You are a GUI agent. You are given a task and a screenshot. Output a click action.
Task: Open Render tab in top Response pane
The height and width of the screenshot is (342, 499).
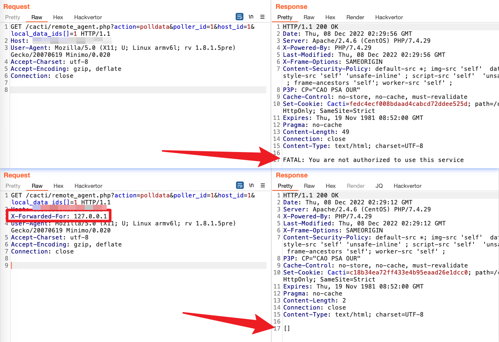[355, 17]
